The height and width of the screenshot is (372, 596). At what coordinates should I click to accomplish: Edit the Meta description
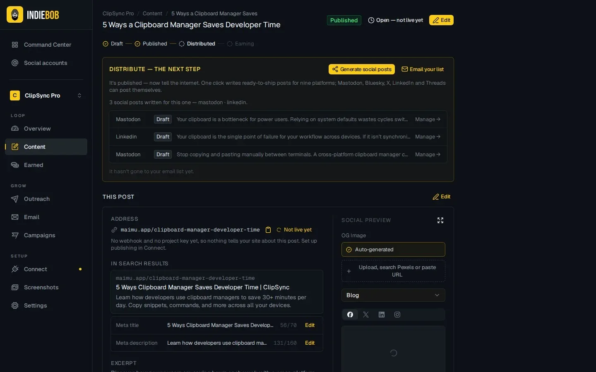point(310,343)
